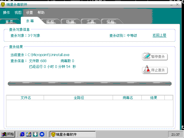This screenshot has width=184, height=138.
Task: Click the Rising lion shield logo in title bar
Action: pos(3,5)
